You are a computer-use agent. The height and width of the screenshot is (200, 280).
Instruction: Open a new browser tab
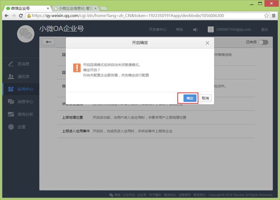point(104,8)
